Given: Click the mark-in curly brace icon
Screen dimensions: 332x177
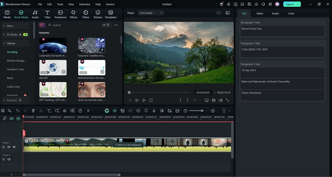Looking at the screenshot, I should coord(180,100).
